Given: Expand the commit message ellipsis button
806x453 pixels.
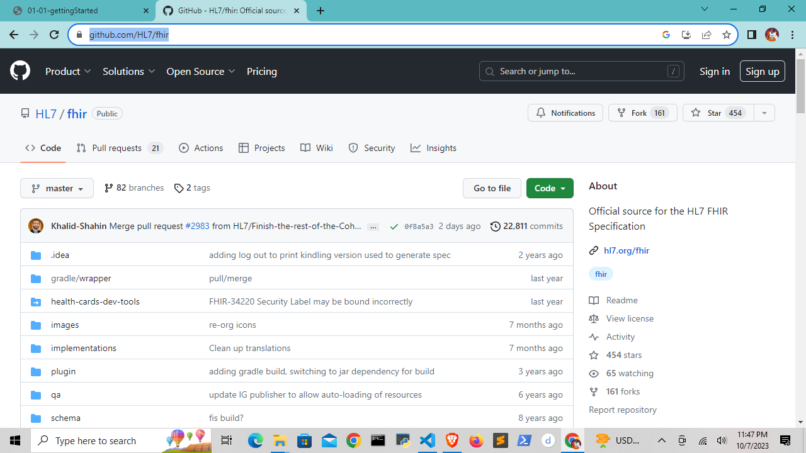Looking at the screenshot, I should tap(373, 226).
